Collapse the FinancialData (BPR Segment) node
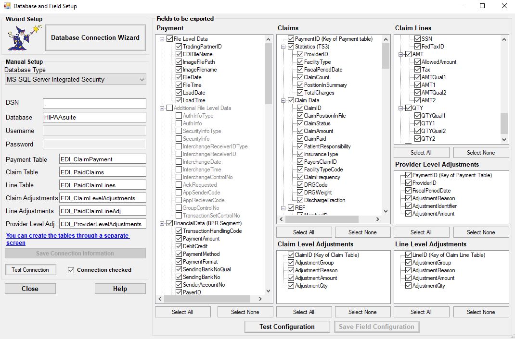 [x=162, y=223]
